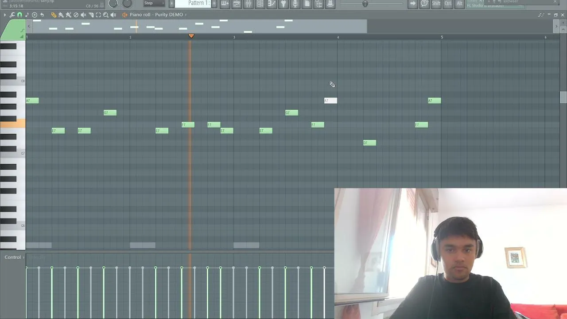Toggle the Ctrl key button
Image resolution: width=567 pixels, height=319 pixels.
[x=448, y=4]
